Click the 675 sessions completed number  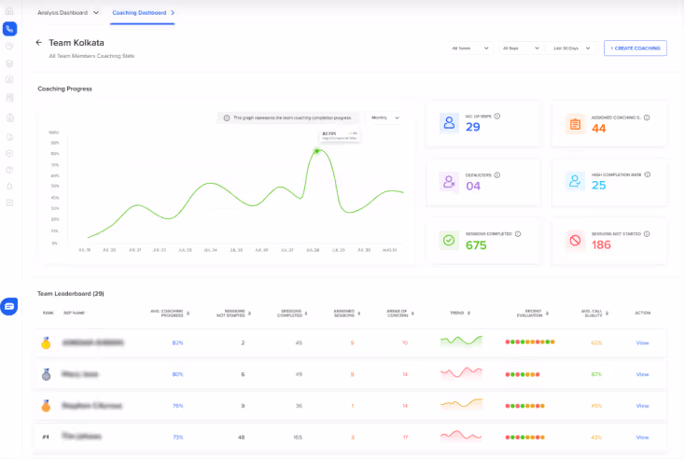(476, 245)
